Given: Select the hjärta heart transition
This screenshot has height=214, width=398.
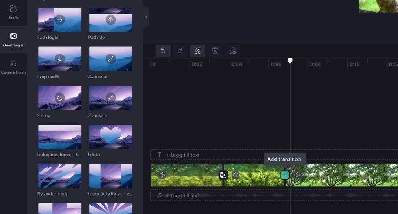Looking at the screenshot, I should tap(111, 137).
